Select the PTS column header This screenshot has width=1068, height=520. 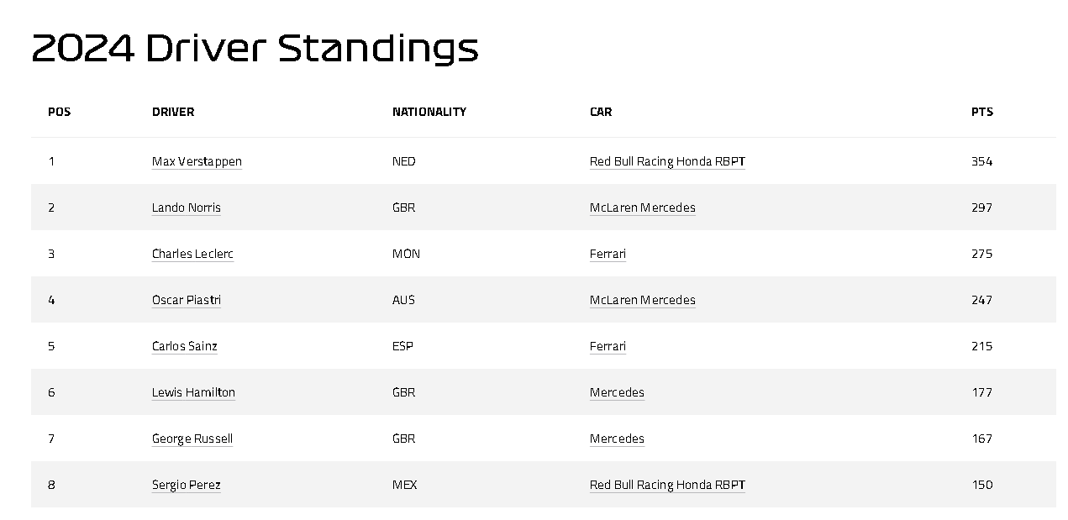[982, 112]
